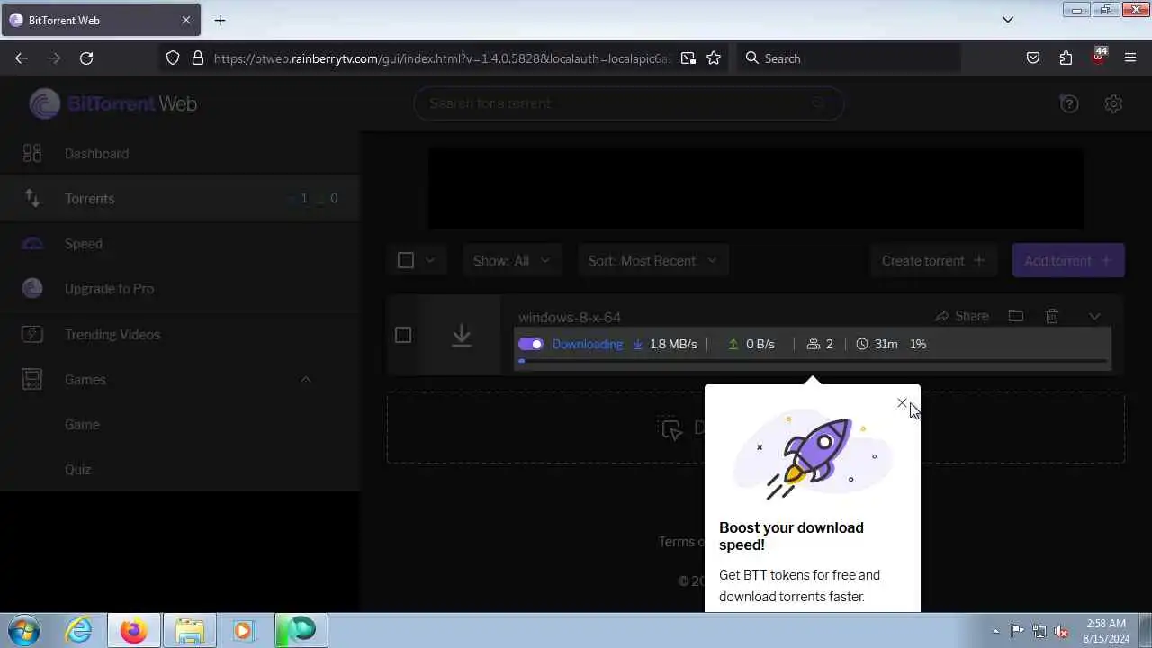Click the Torrents up-down arrows icon
The width and height of the screenshot is (1152, 648).
pyautogui.click(x=32, y=199)
